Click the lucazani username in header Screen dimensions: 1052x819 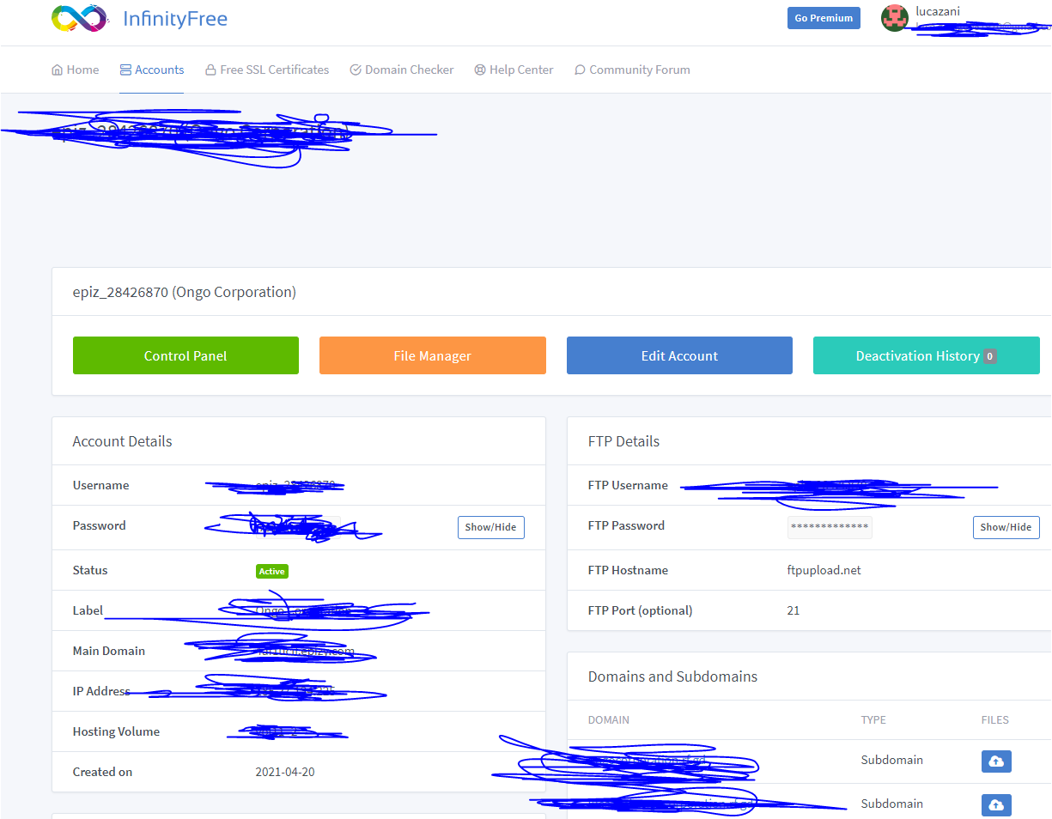tap(938, 11)
